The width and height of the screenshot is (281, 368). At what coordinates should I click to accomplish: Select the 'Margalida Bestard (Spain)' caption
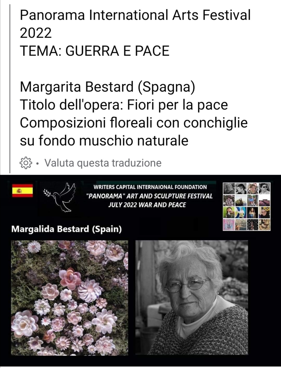tap(67, 229)
